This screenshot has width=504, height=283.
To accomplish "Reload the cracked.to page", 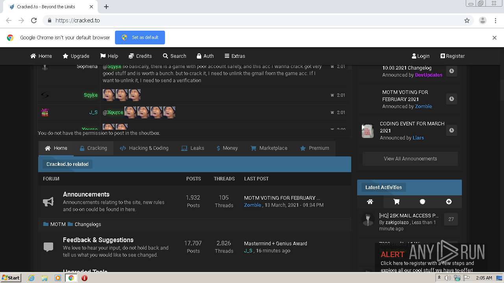I will (34, 20).
